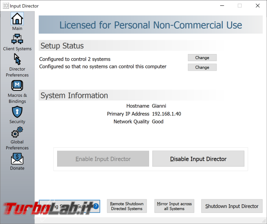
Task: Click Shutdown Input Director button
Action: pyautogui.click(x=232, y=206)
